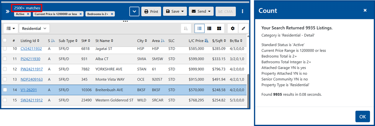Open the Residential display dropdown
This screenshot has width=375, height=126.
point(34,28)
